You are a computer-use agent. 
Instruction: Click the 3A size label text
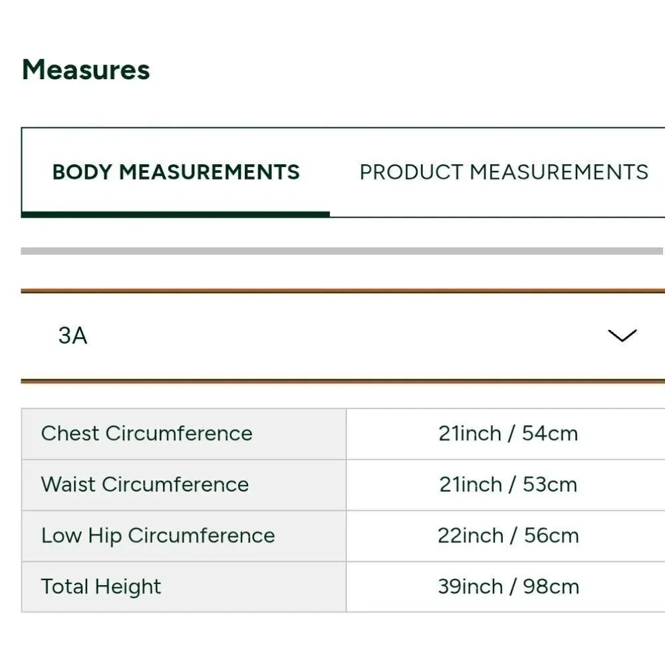pos(73,336)
